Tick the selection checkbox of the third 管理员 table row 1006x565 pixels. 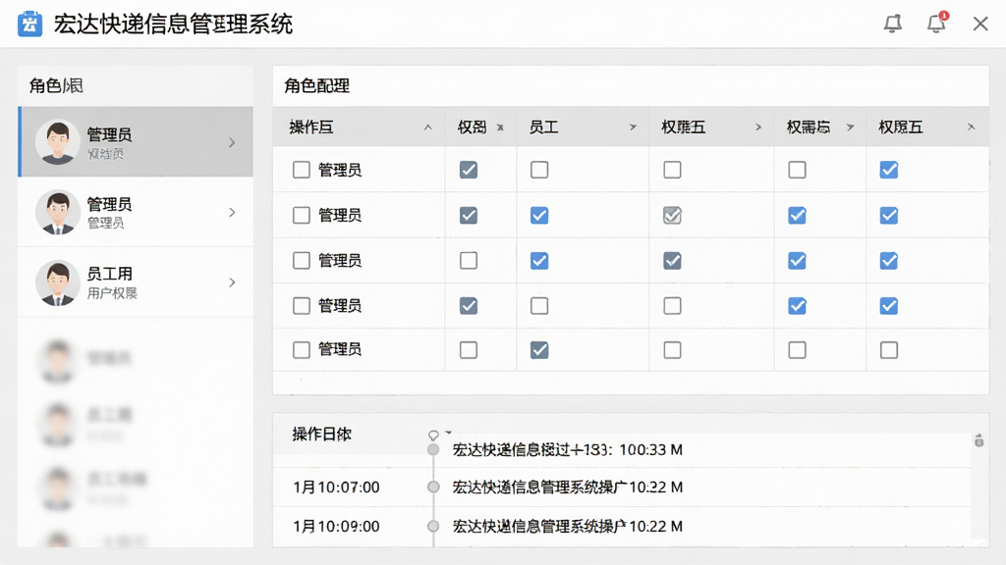click(x=301, y=261)
